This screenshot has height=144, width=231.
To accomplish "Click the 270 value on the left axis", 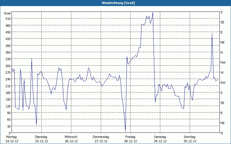I will tap(8, 73).
